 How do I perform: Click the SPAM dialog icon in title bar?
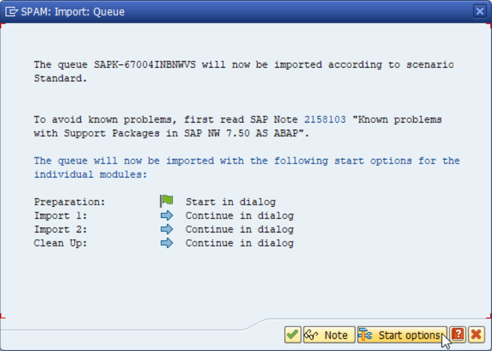coord(12,12)
